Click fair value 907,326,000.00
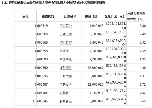 pos(116,59)
